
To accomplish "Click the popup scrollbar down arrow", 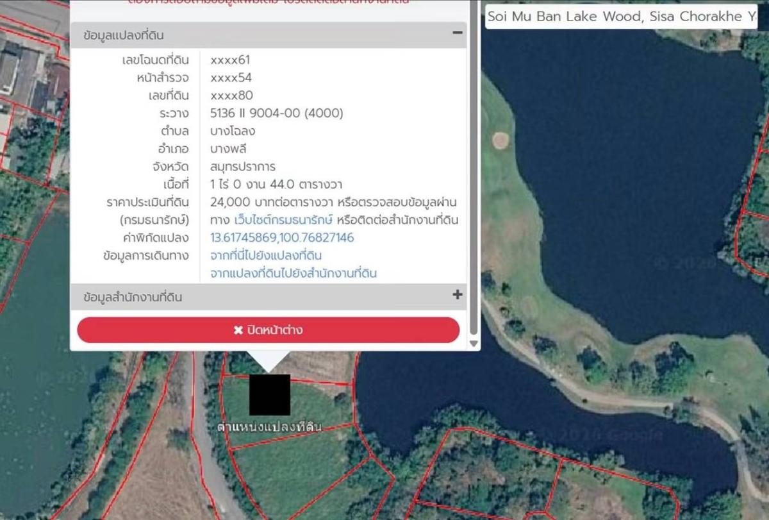I will [x=474, y=344].
